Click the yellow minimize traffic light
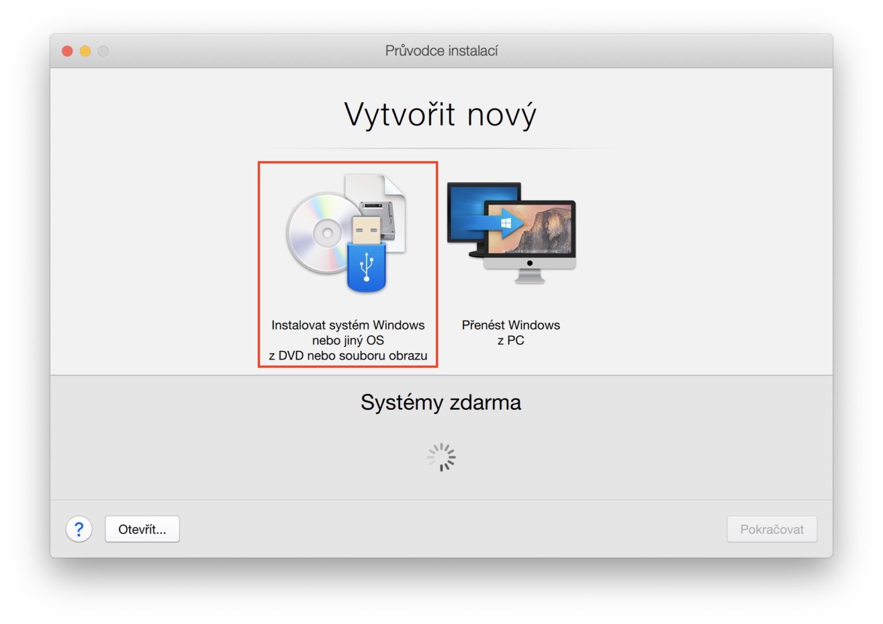883x624 pixels. 85,51
